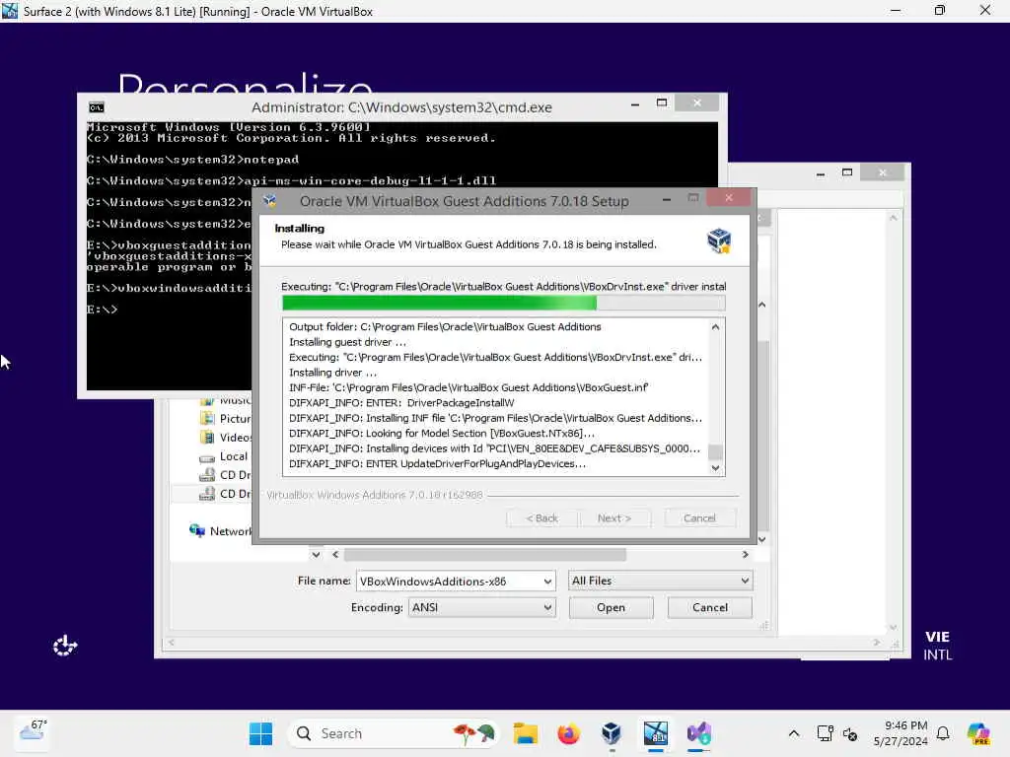Maximize the cmd.exe window
1010x757 pixels.
(x=662, y=103)
